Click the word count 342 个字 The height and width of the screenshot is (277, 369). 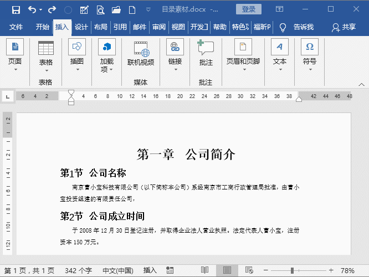(x=78, y=271)
